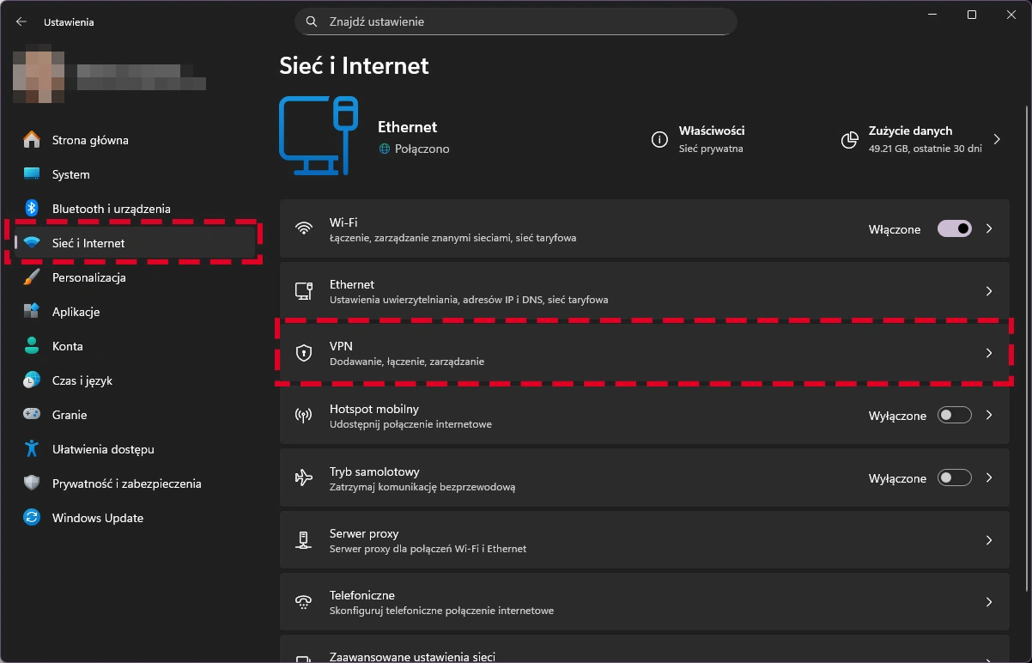Click the back arrow icon in Ustawienia

(x=21, y=21)
